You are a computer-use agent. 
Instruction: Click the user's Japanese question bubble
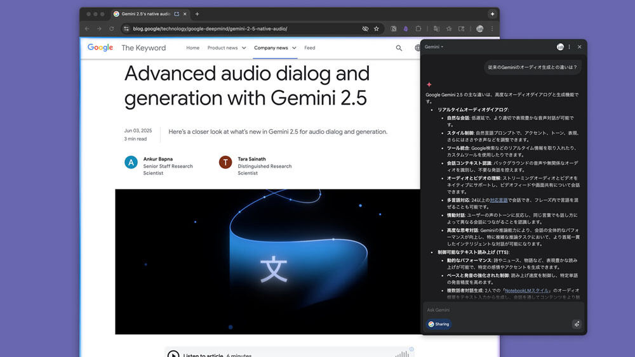533,67
